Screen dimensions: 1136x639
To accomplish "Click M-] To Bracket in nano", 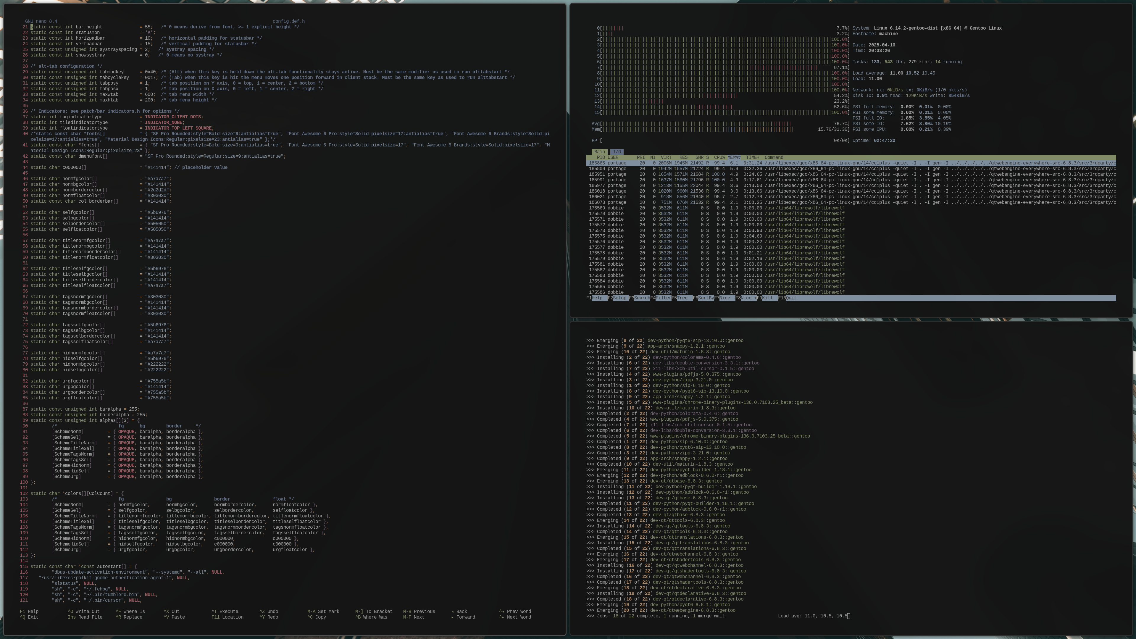I will [x=374, y=612].
